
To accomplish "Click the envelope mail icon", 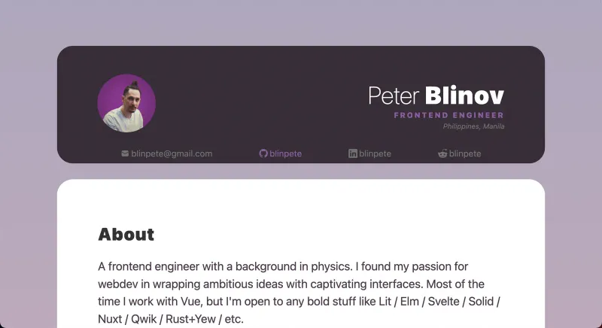I will coord(125,153).
